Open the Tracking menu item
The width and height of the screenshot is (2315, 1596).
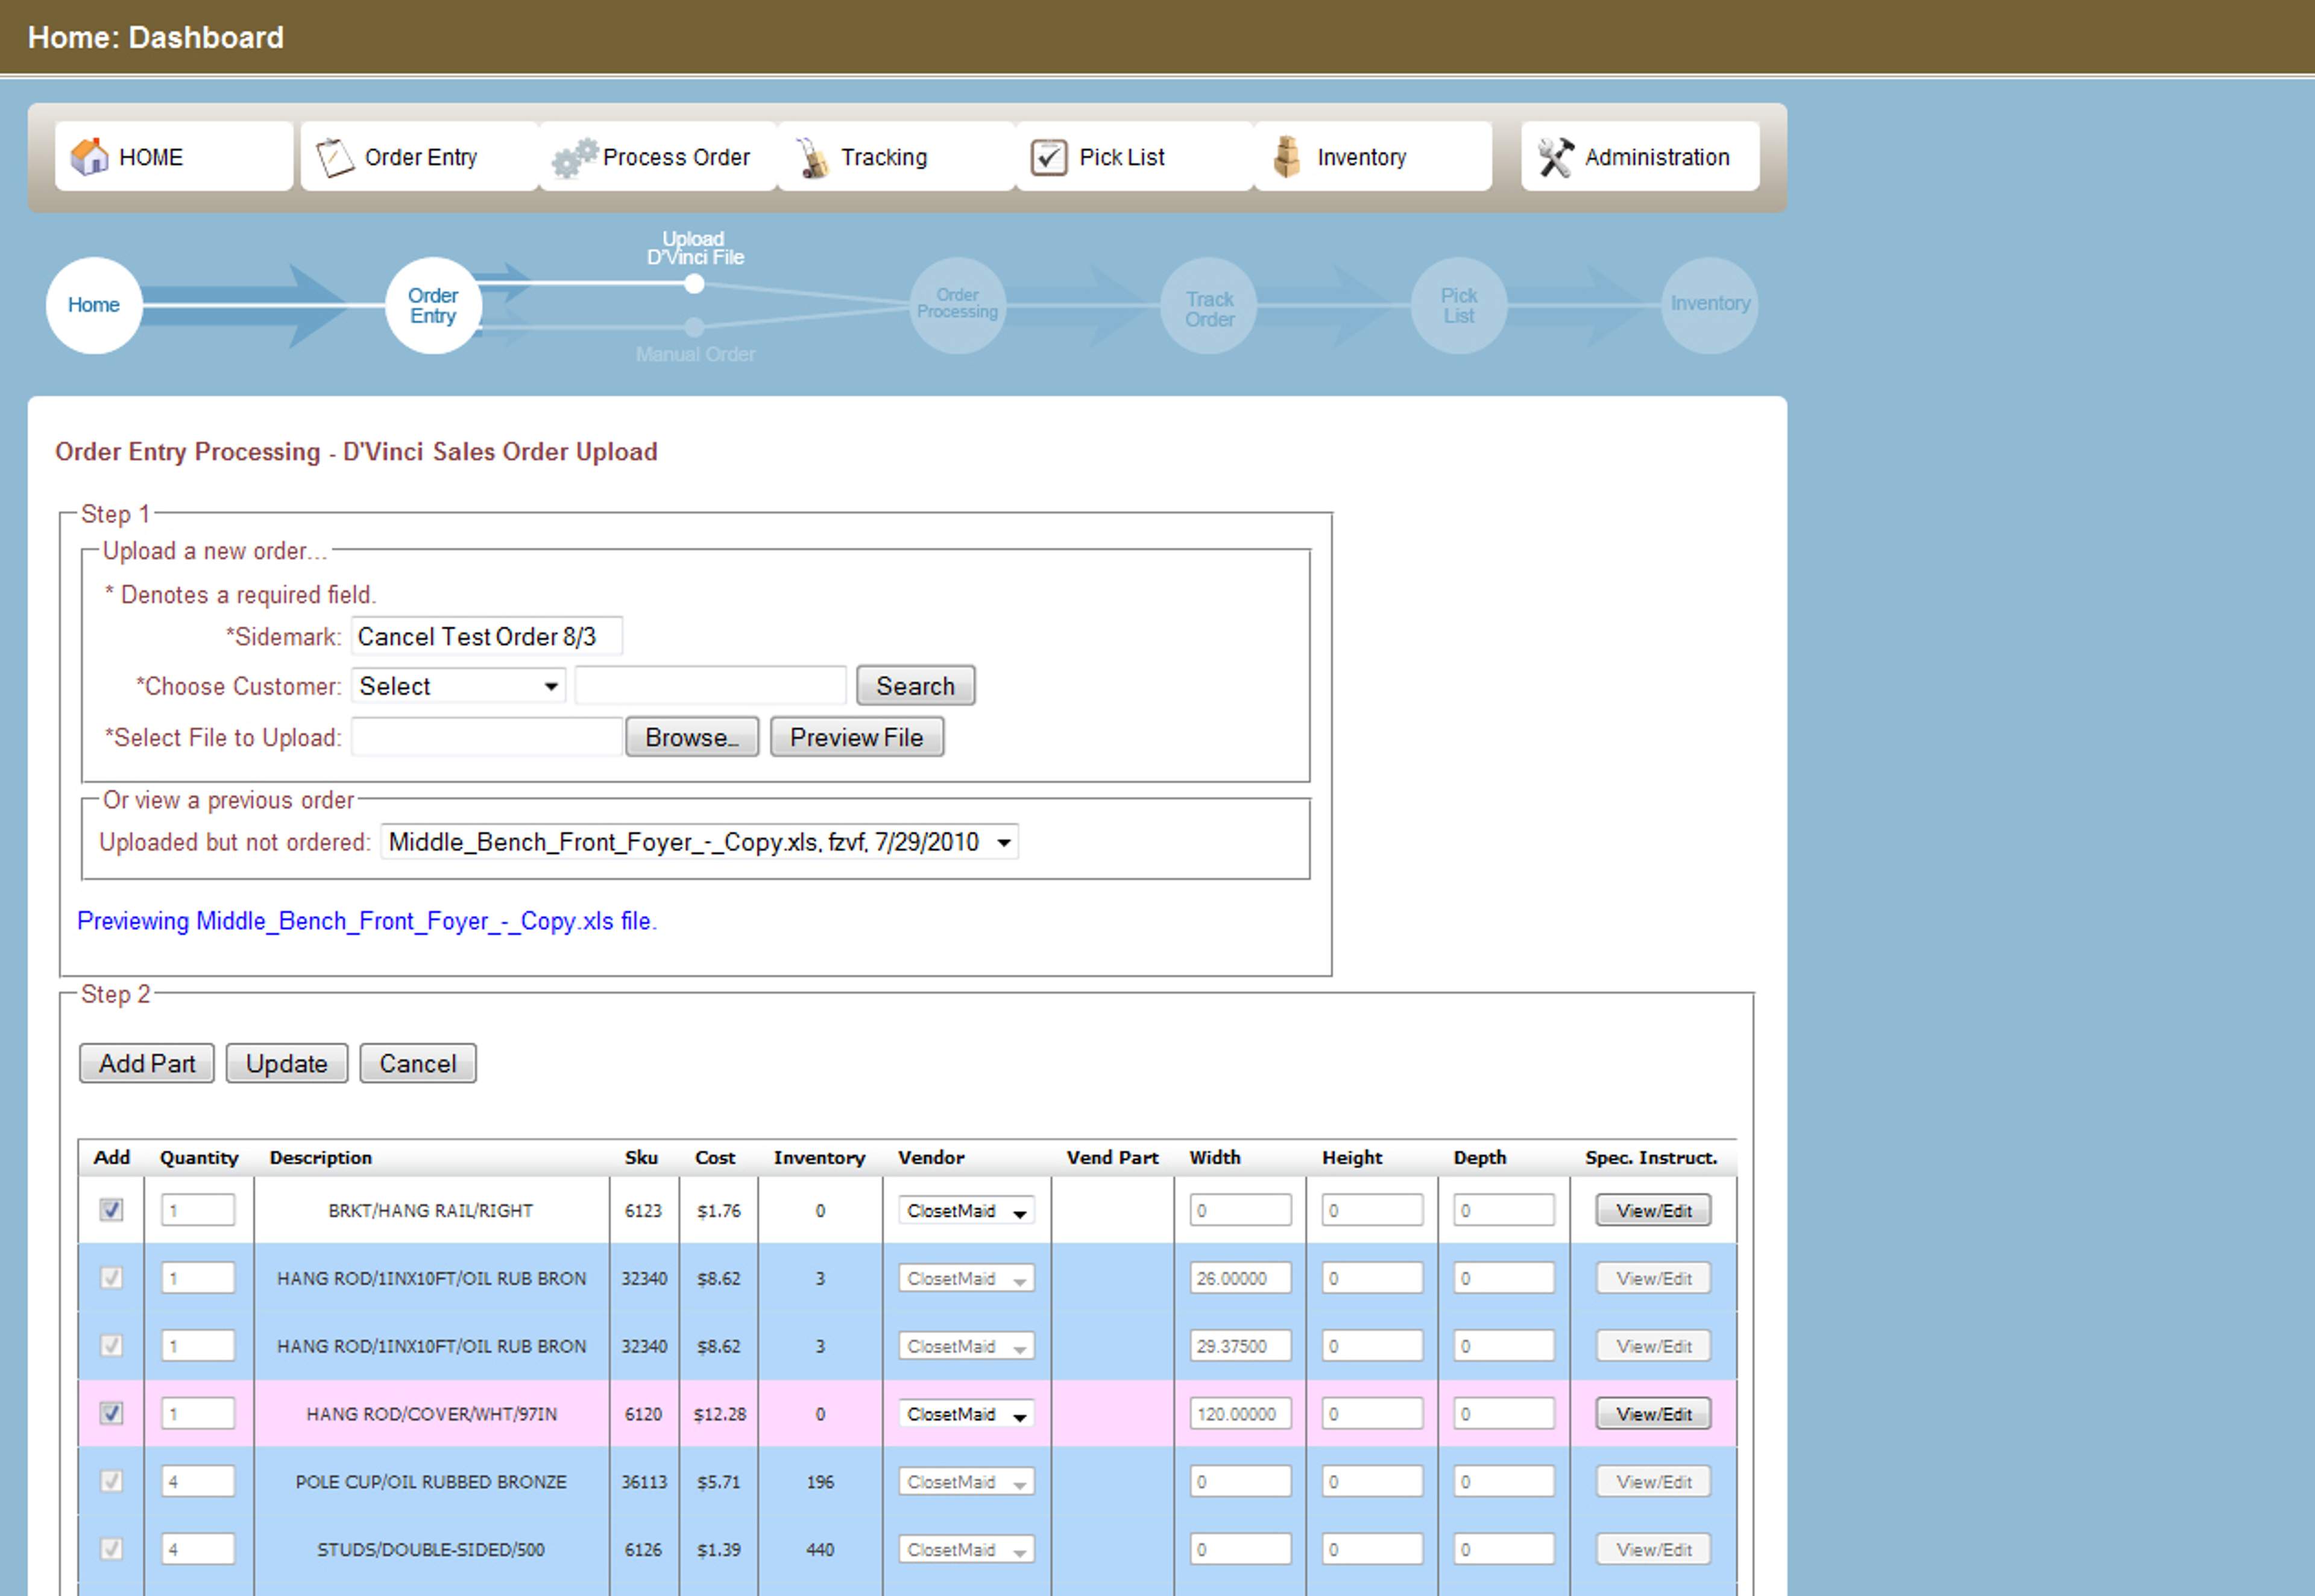click(896, 156)
